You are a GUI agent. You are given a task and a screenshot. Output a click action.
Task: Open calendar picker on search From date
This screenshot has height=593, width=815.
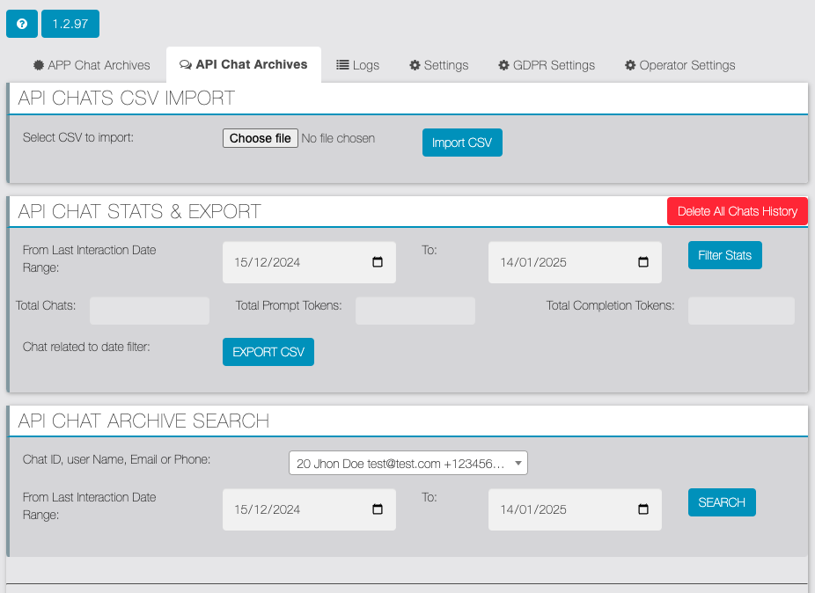point(378,509)
